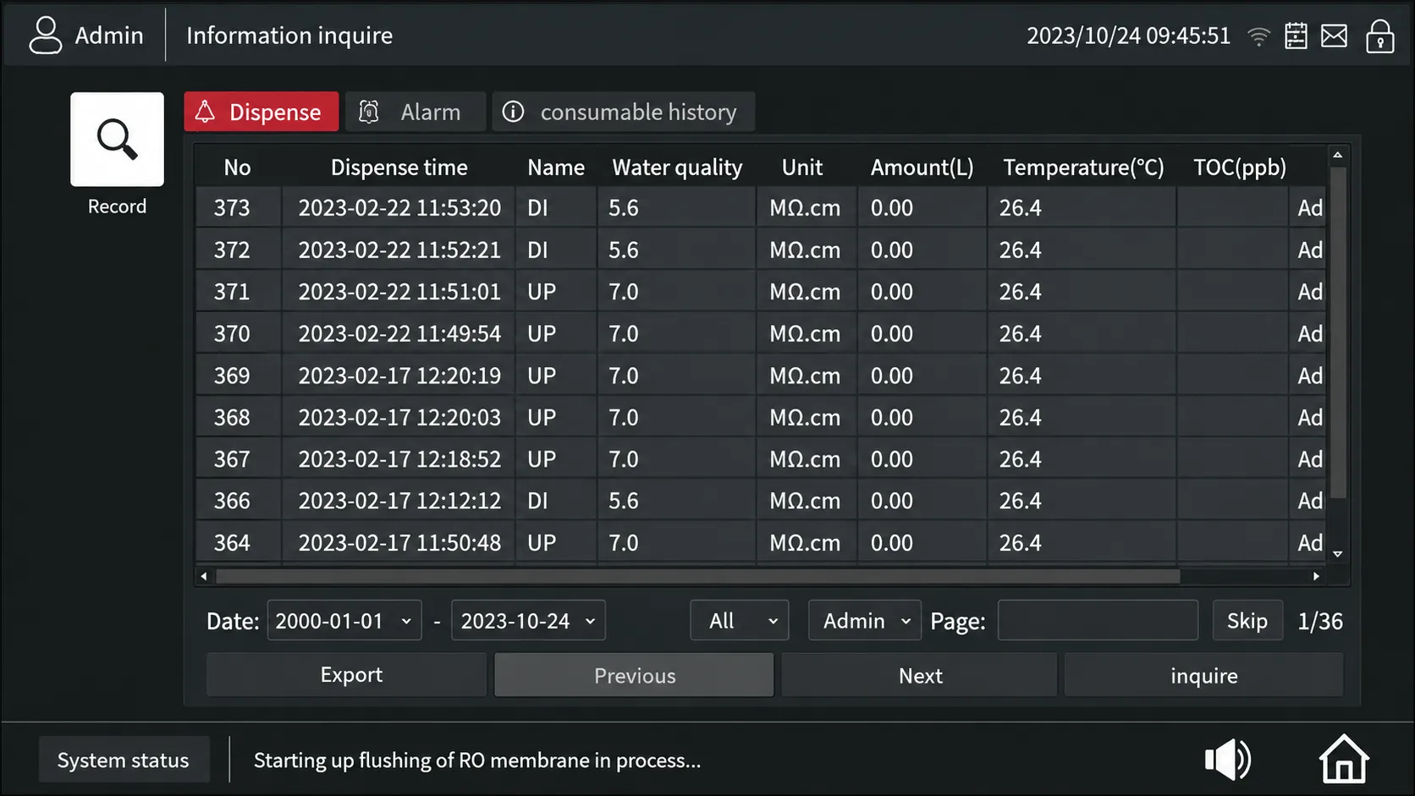Open the All water type filter dropdown
The width and height of the screenshot is (1415, 796).
740,621
